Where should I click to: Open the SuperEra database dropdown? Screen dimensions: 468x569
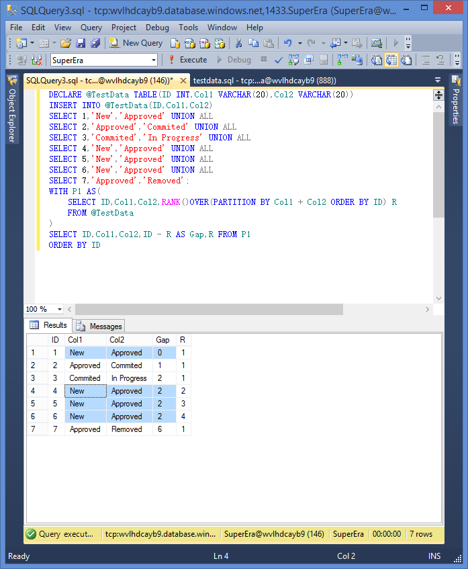point(154,60)
